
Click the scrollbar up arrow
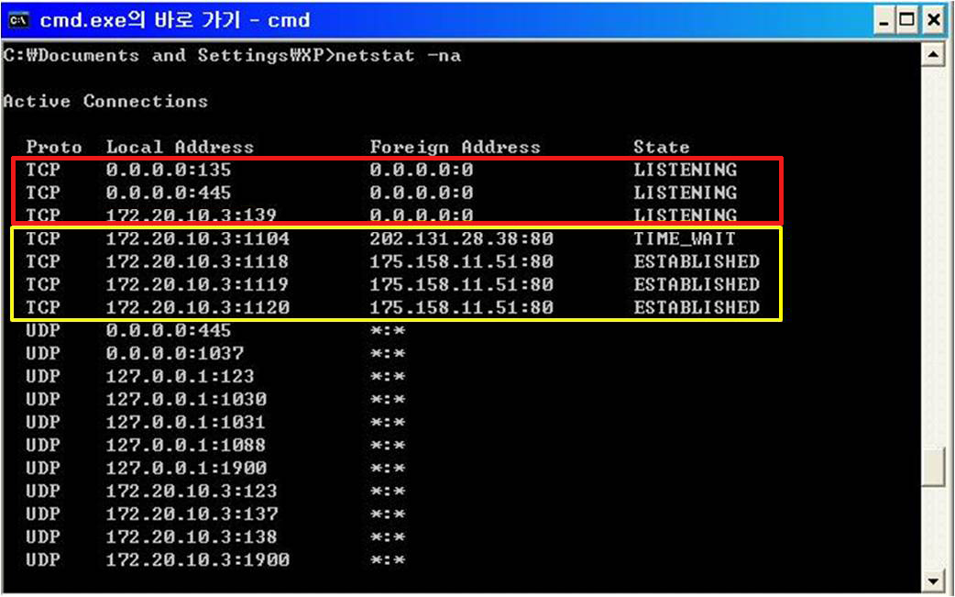tap(933, 56)
